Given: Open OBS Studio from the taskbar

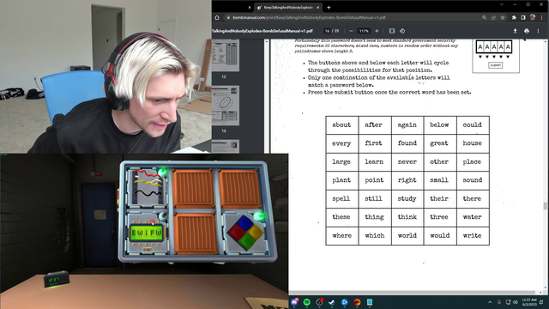Looking at the screenshot, I should coord(319,302).
